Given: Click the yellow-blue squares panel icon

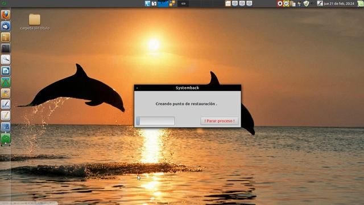Looking at the screenshot, I should 172,3.
